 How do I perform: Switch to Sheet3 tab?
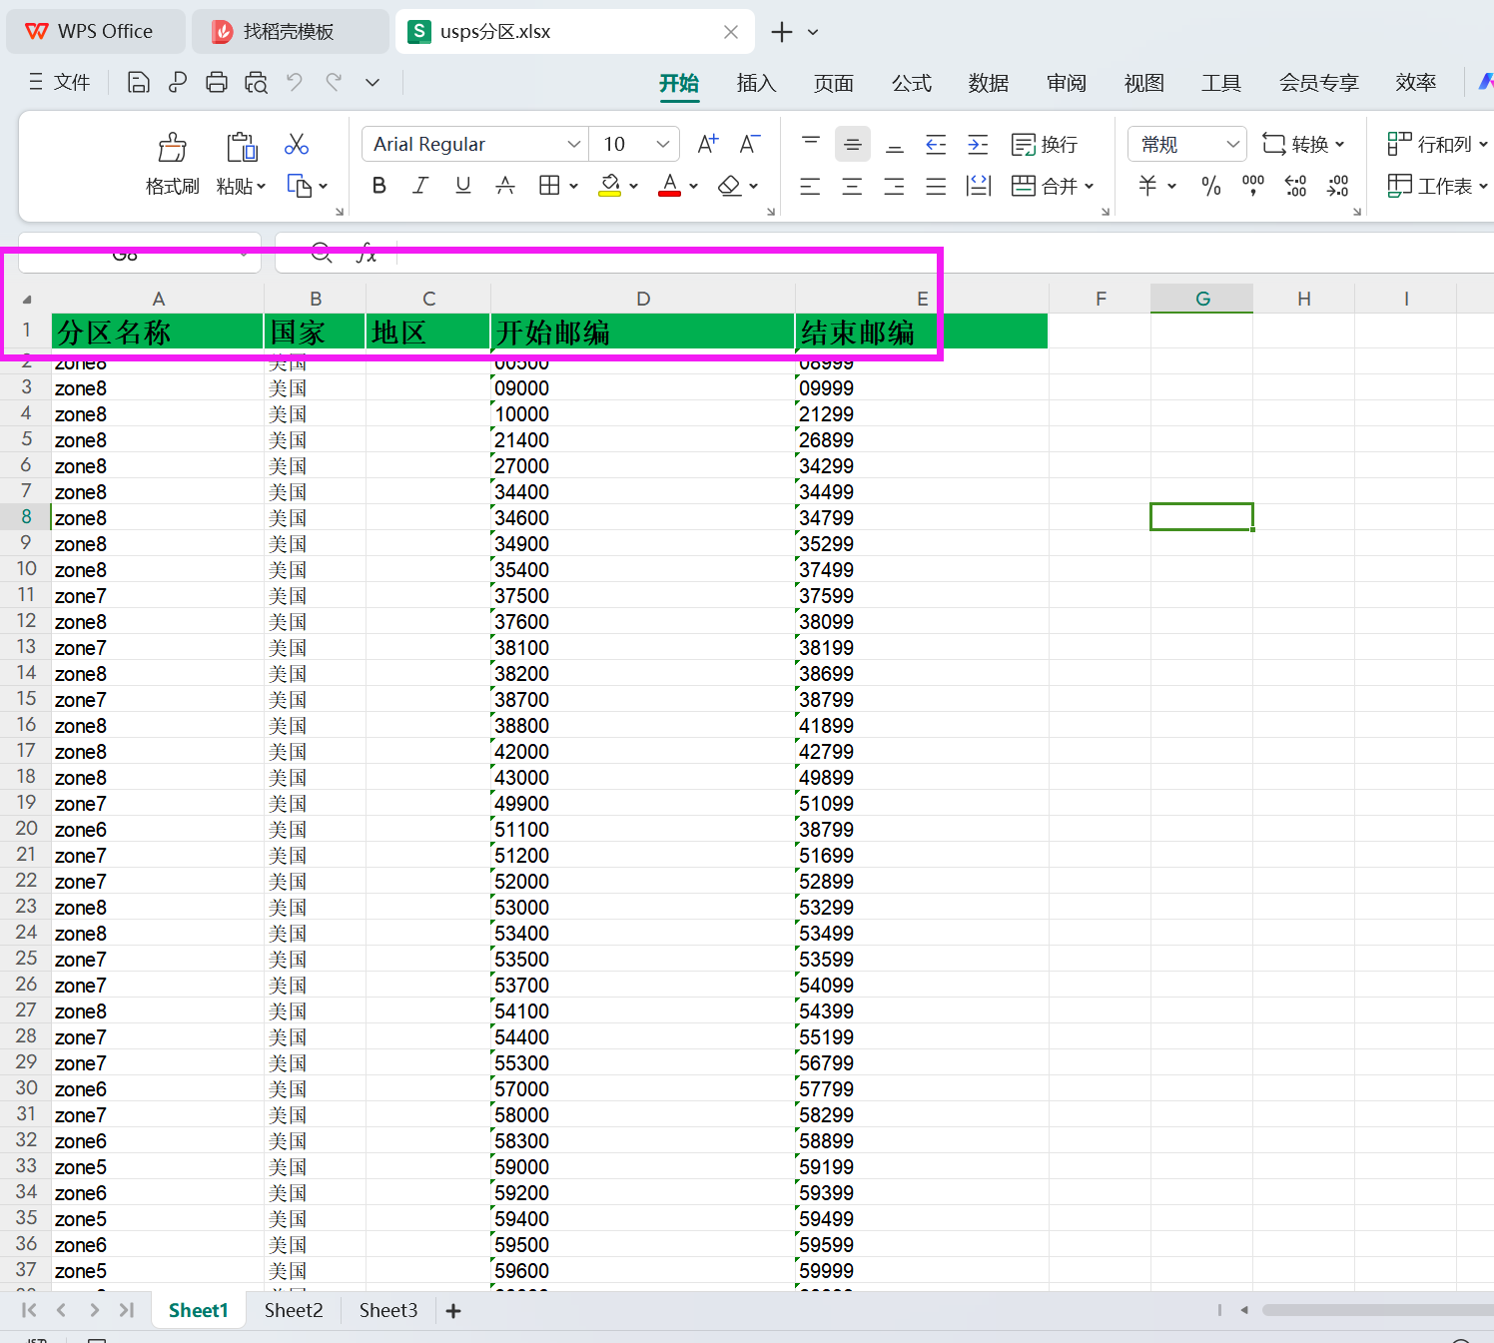click(x=388, y=1310)
